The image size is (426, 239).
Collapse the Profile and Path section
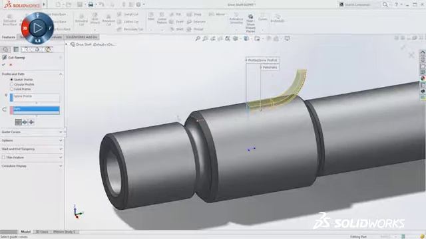click(x=61, y=74)
